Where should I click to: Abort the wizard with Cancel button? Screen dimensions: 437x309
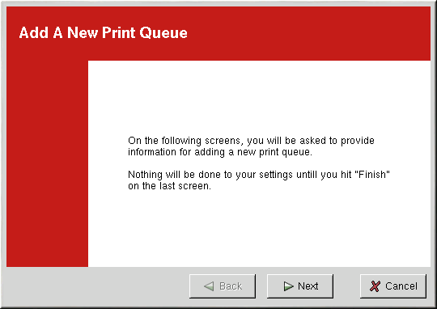pyautogui.click(x=393, y=286)
